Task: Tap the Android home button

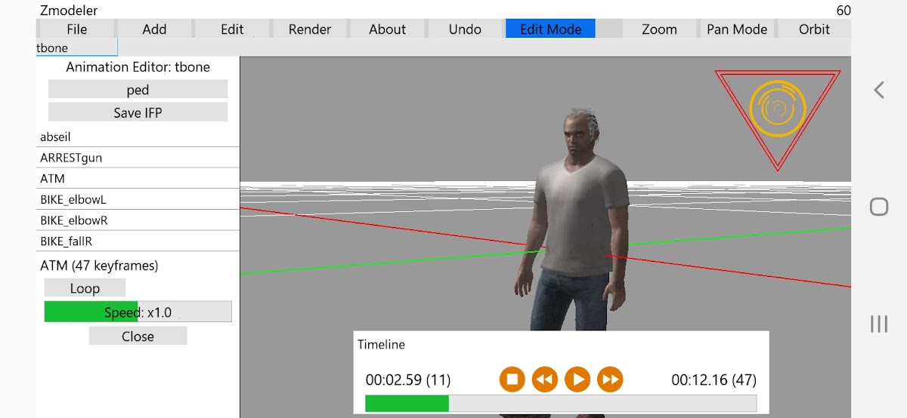Action: [878, 207]
